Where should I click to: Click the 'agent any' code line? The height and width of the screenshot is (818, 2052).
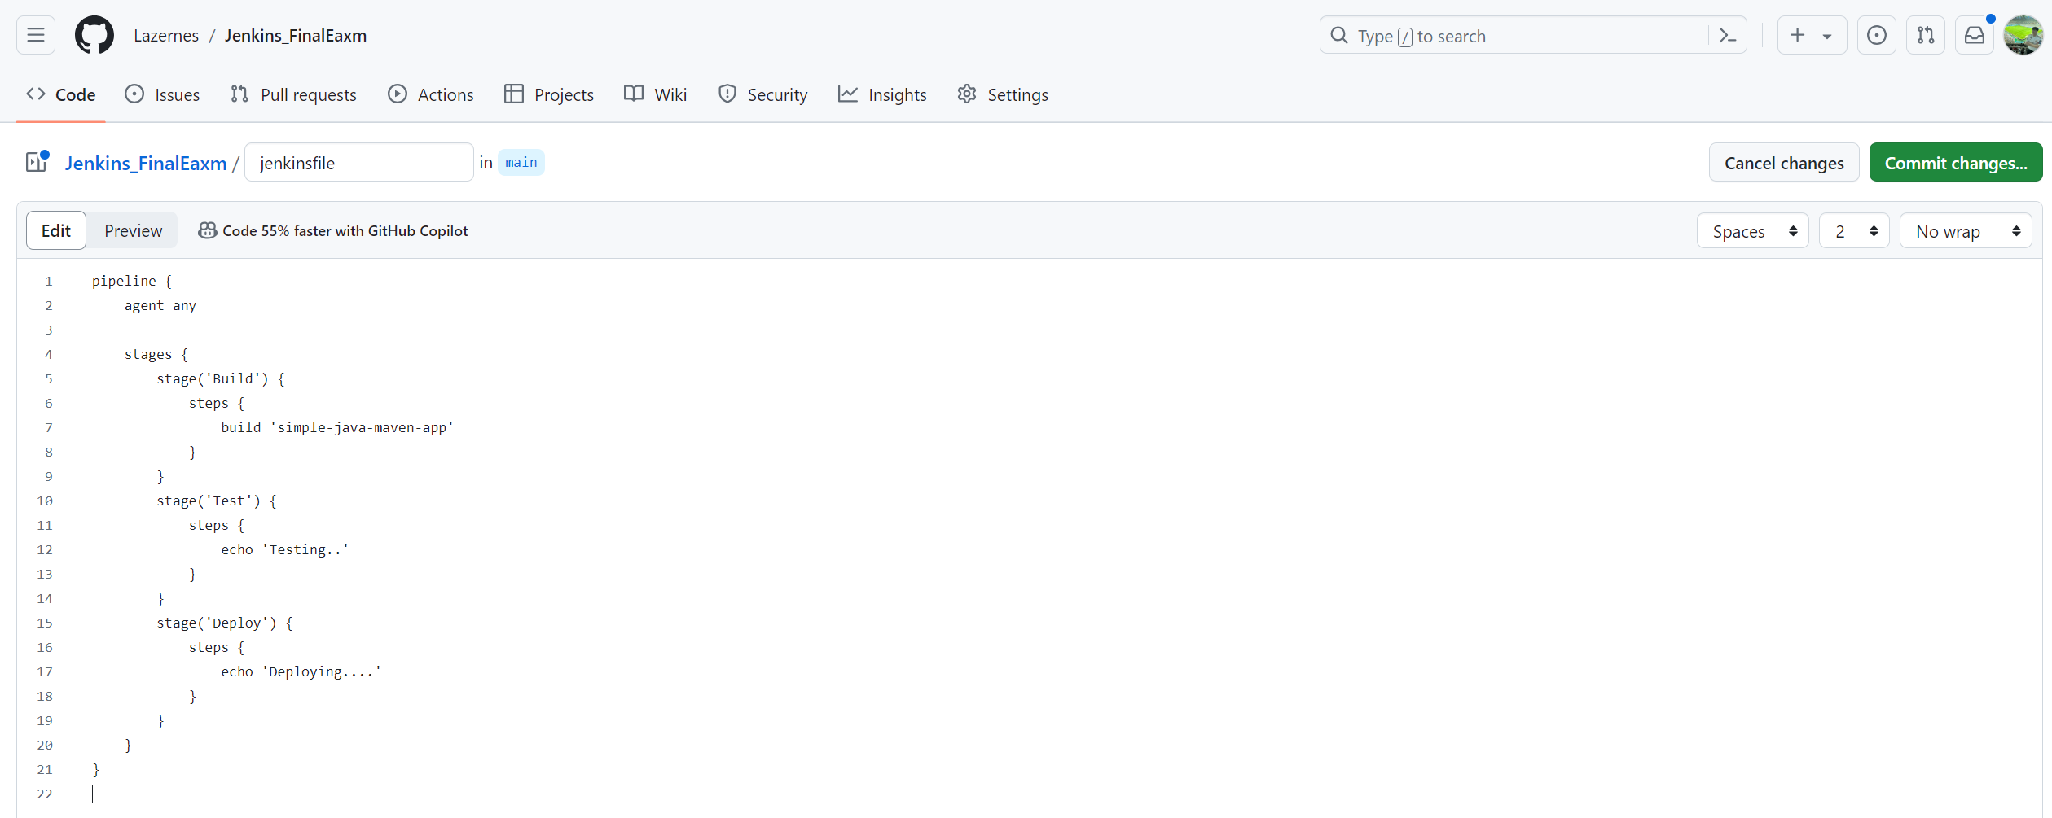point(160,305)
